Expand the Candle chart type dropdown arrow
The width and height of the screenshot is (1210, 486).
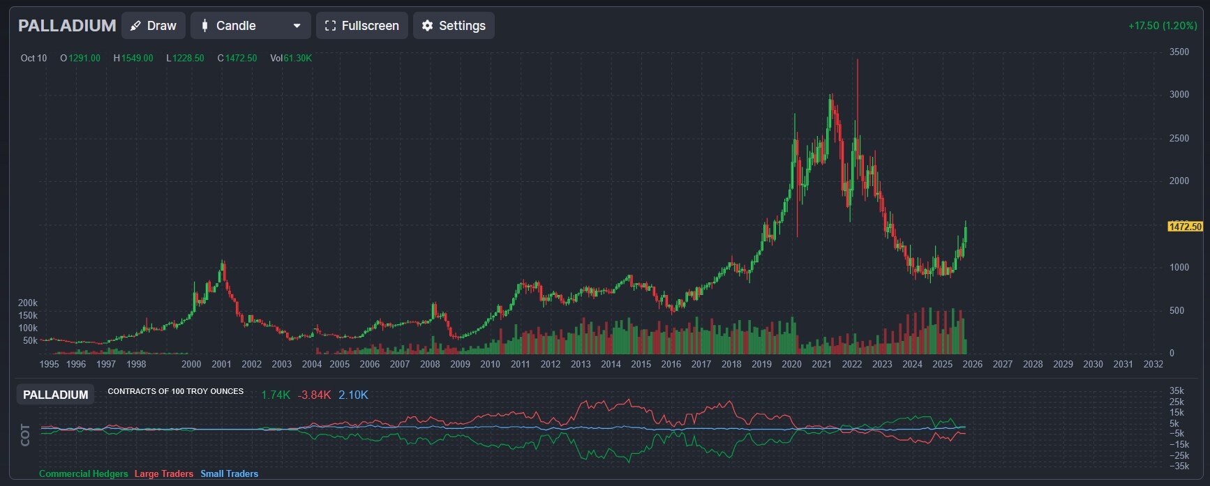[297, 26]
